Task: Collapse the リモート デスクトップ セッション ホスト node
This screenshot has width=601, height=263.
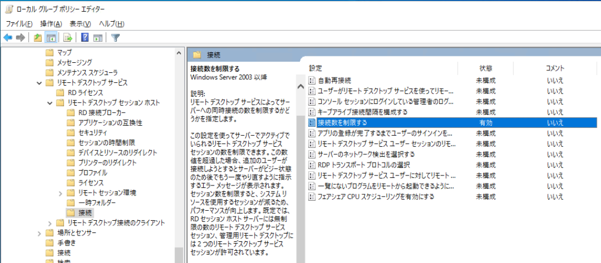Action: coord(49,103)
